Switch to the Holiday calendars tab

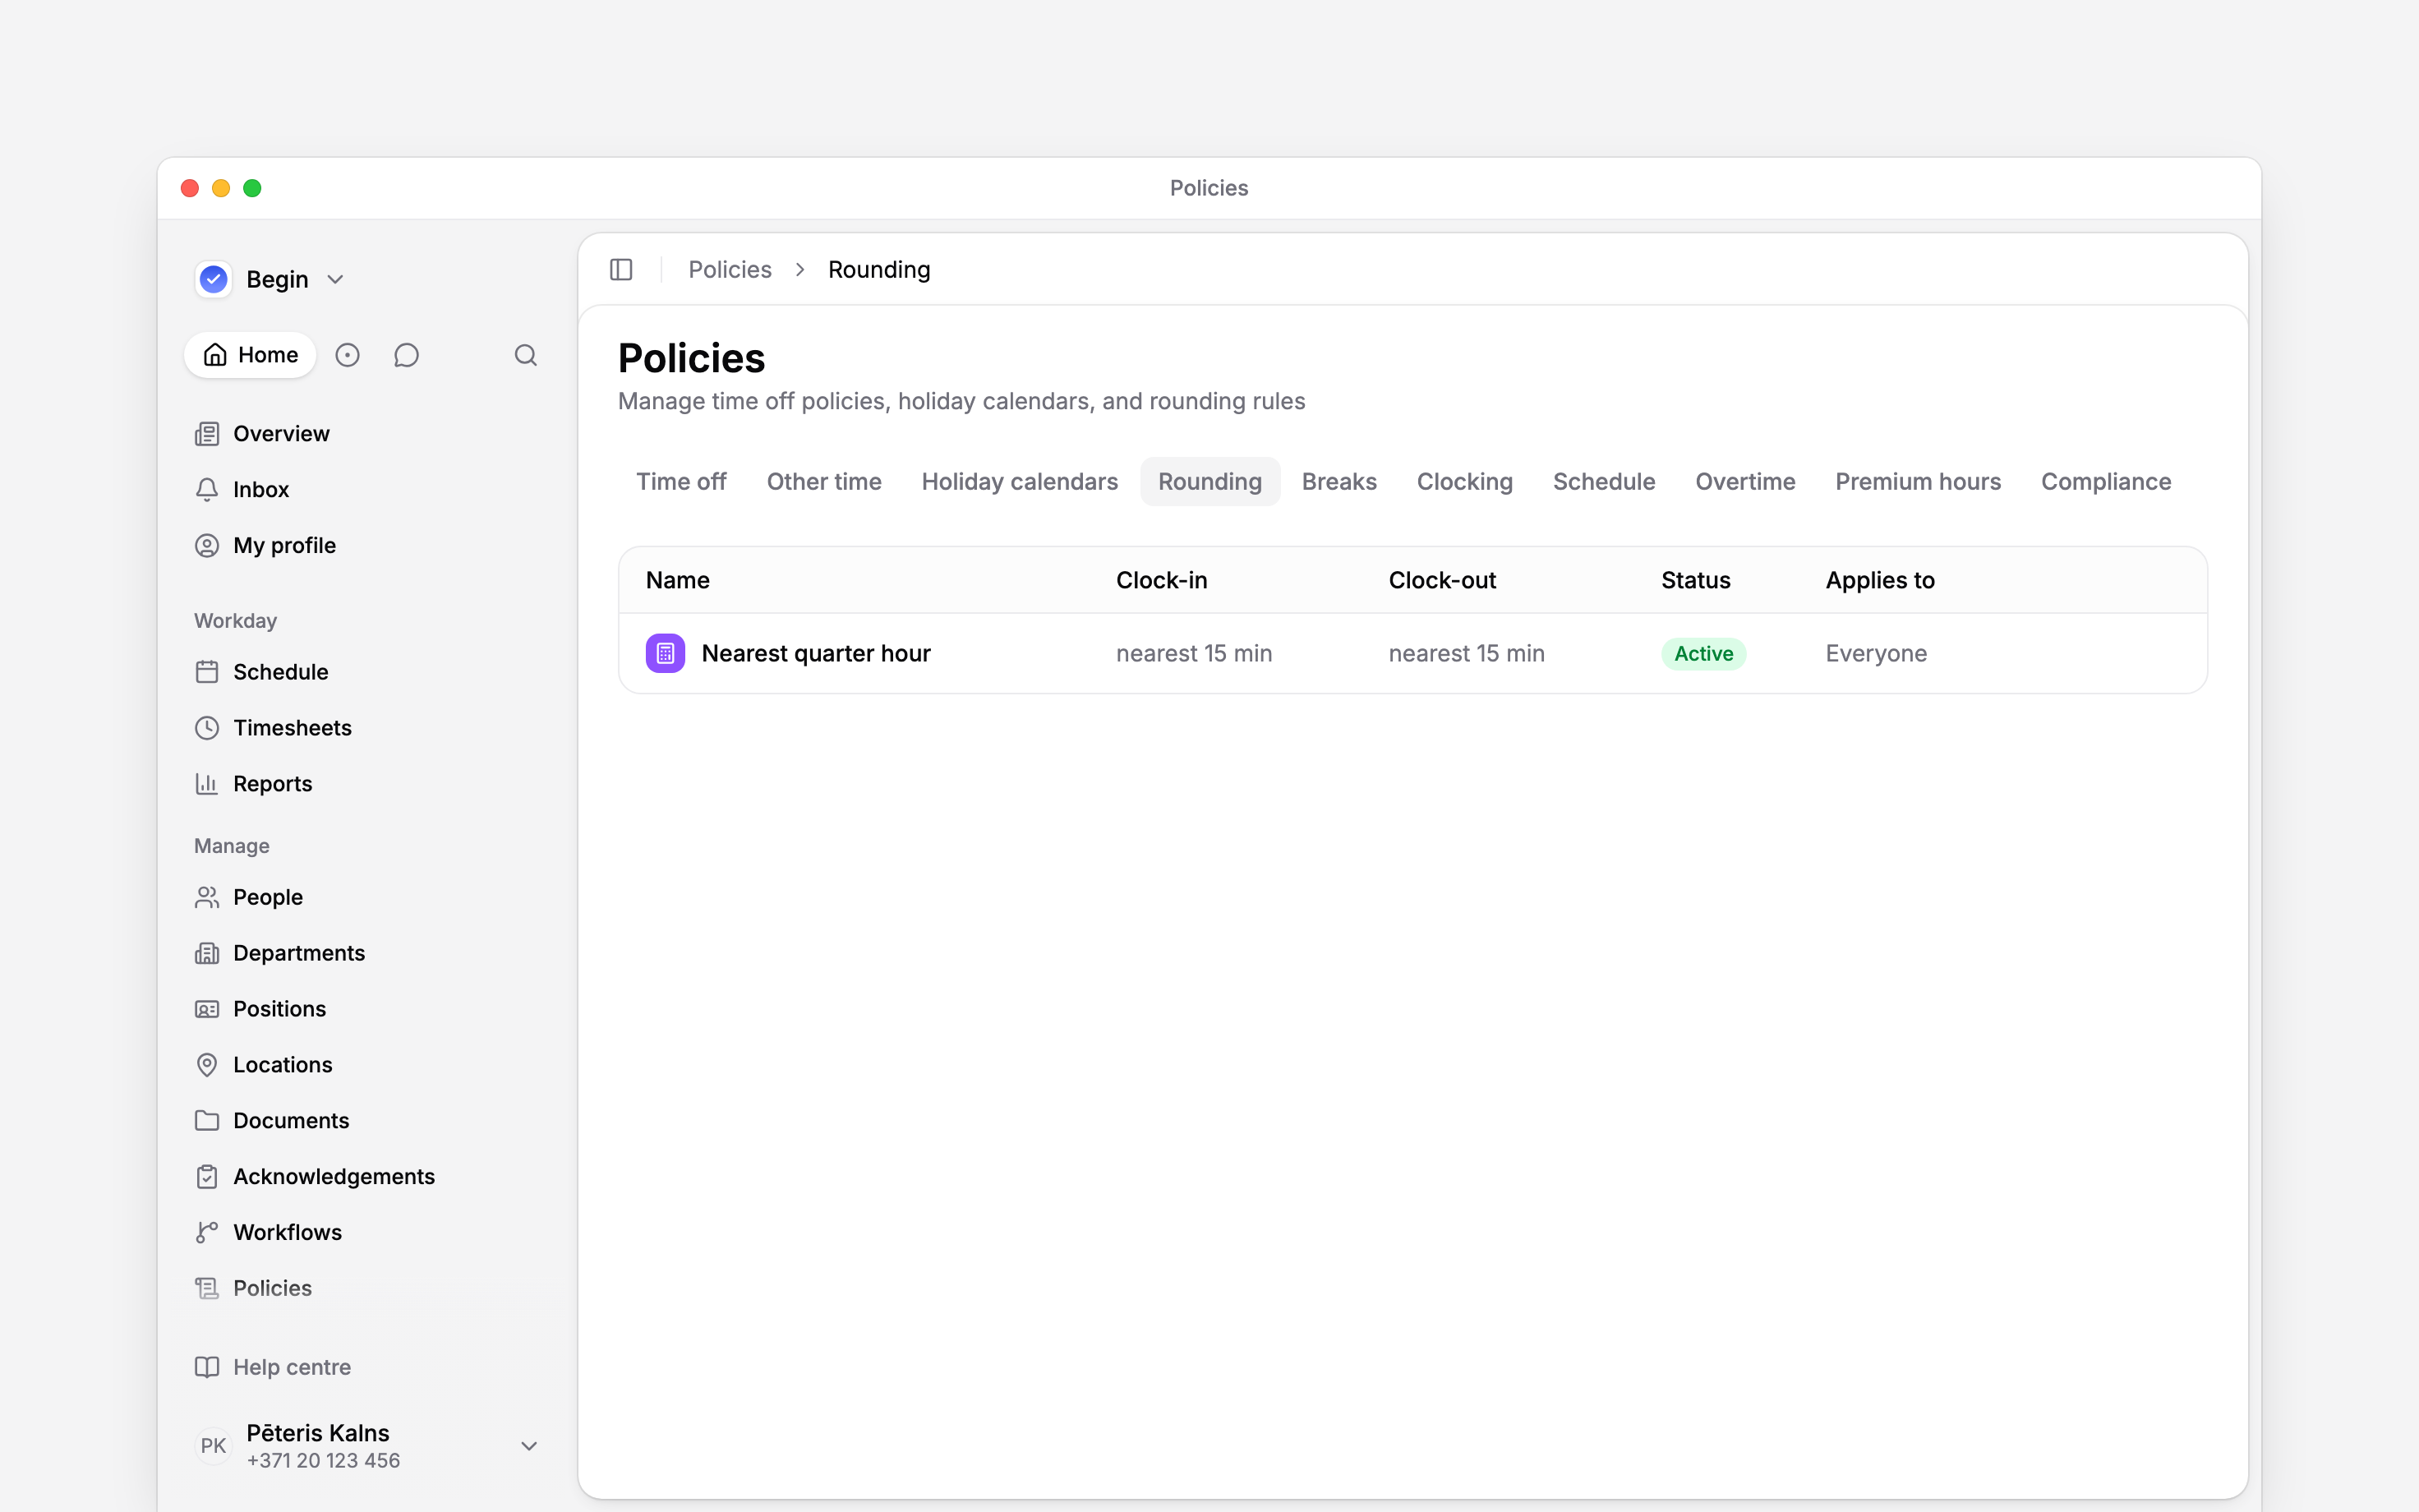(1020, 482)
